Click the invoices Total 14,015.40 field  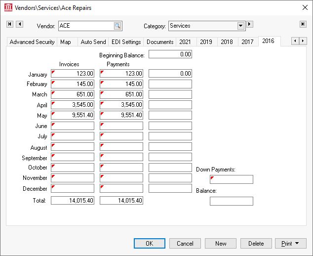point(73,201)
